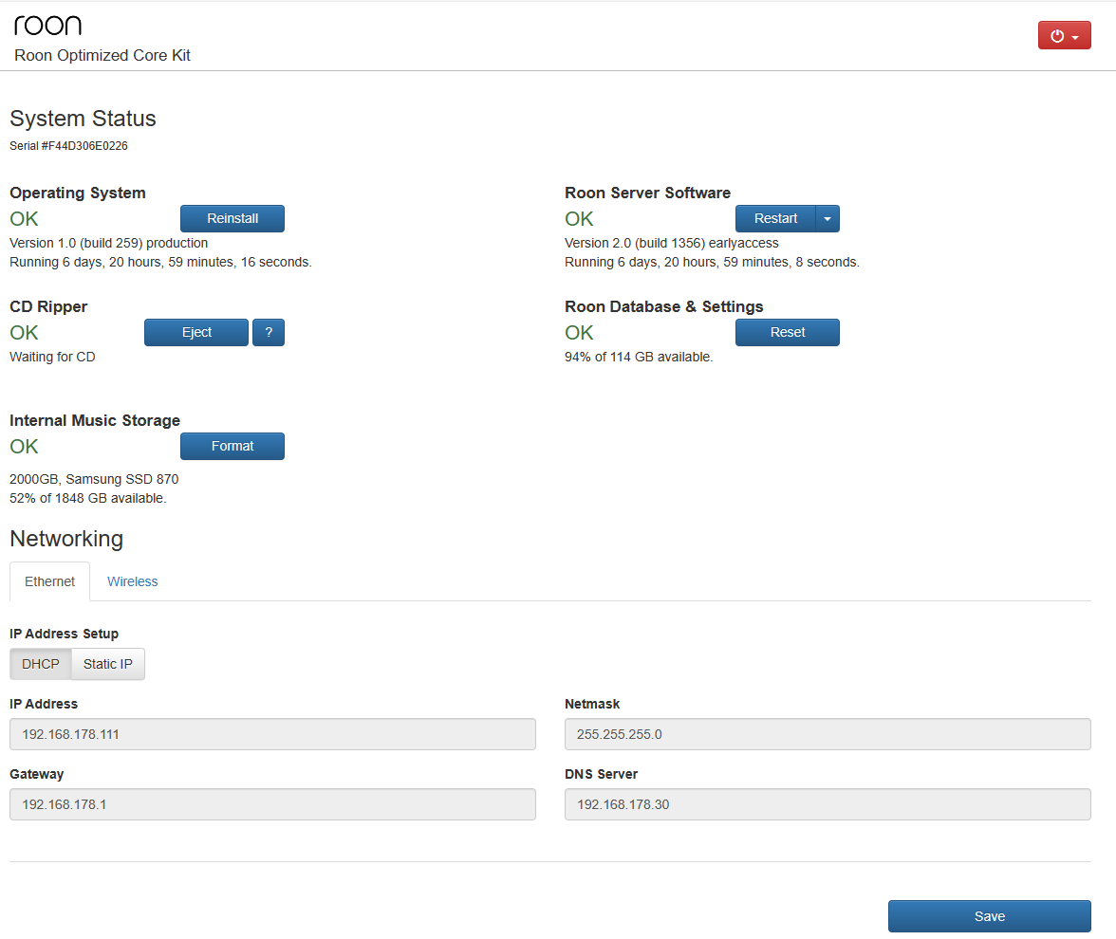Switch to the Ethernet tab
The height and width of the screenshot is (939, 1116).
[49, 581]
